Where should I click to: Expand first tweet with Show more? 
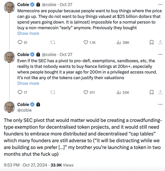click(x=28, y=33)
